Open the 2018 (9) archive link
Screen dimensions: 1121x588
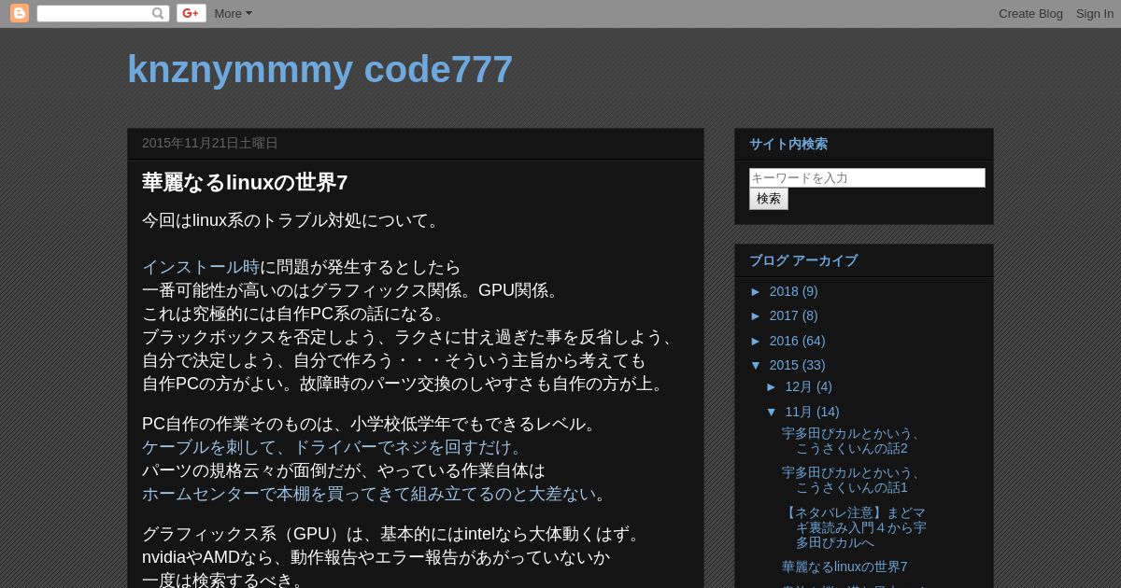[793, 291]
